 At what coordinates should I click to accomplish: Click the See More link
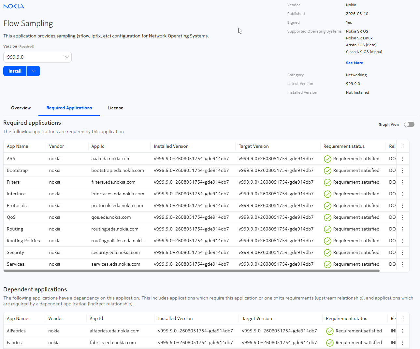tap(355, 63)
